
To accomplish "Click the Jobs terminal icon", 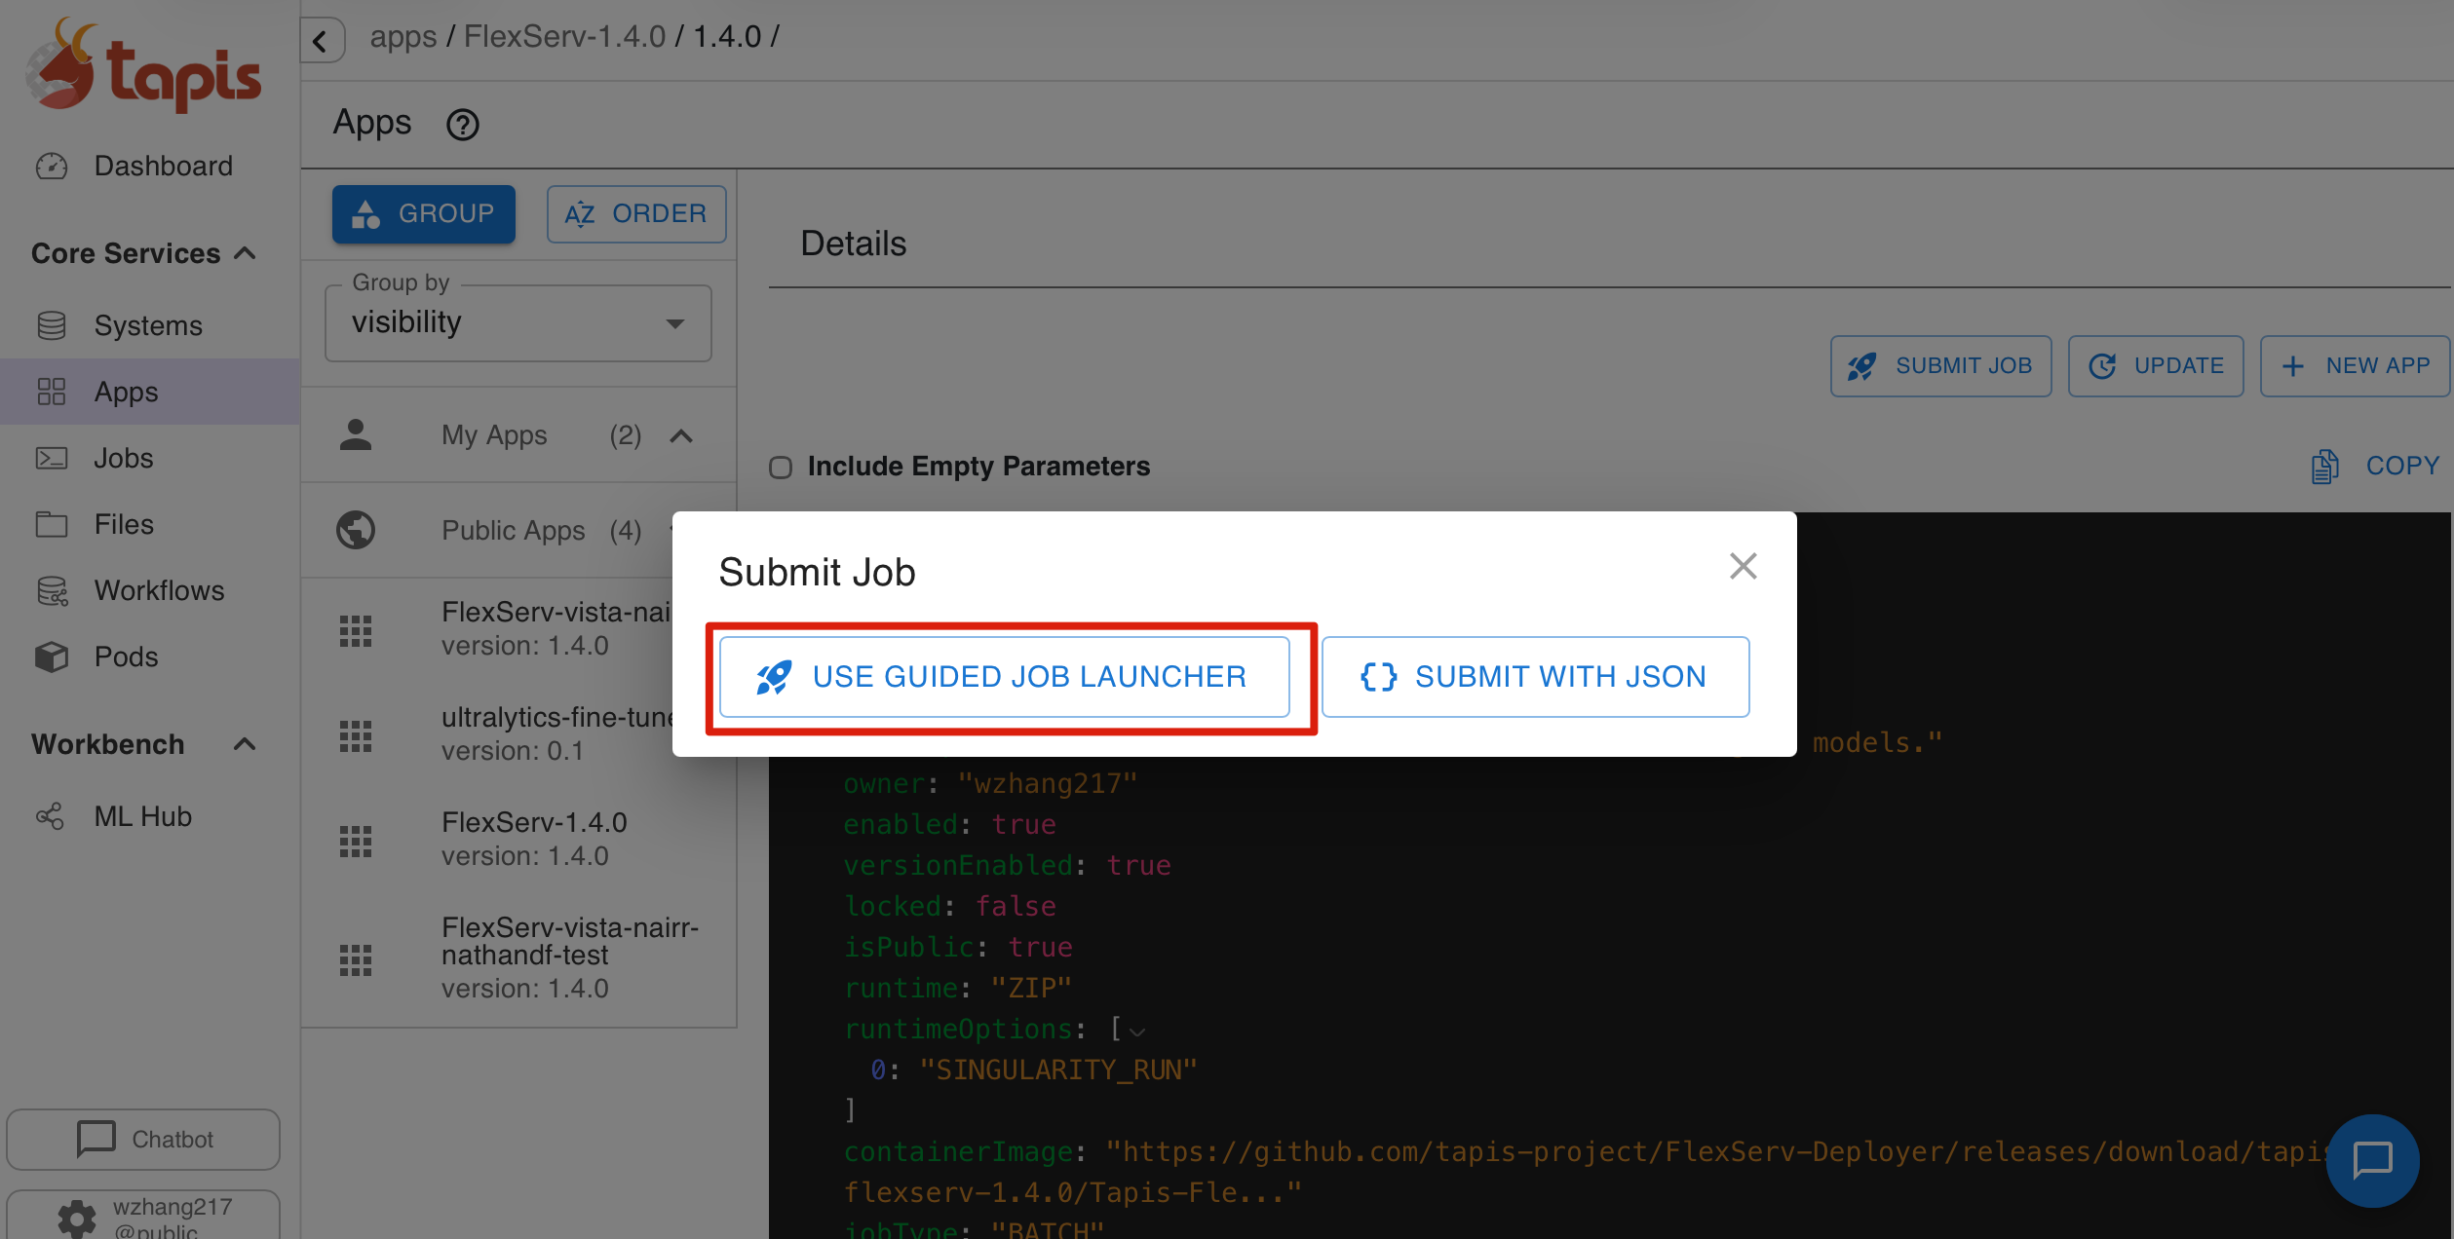I will (52, 458).
